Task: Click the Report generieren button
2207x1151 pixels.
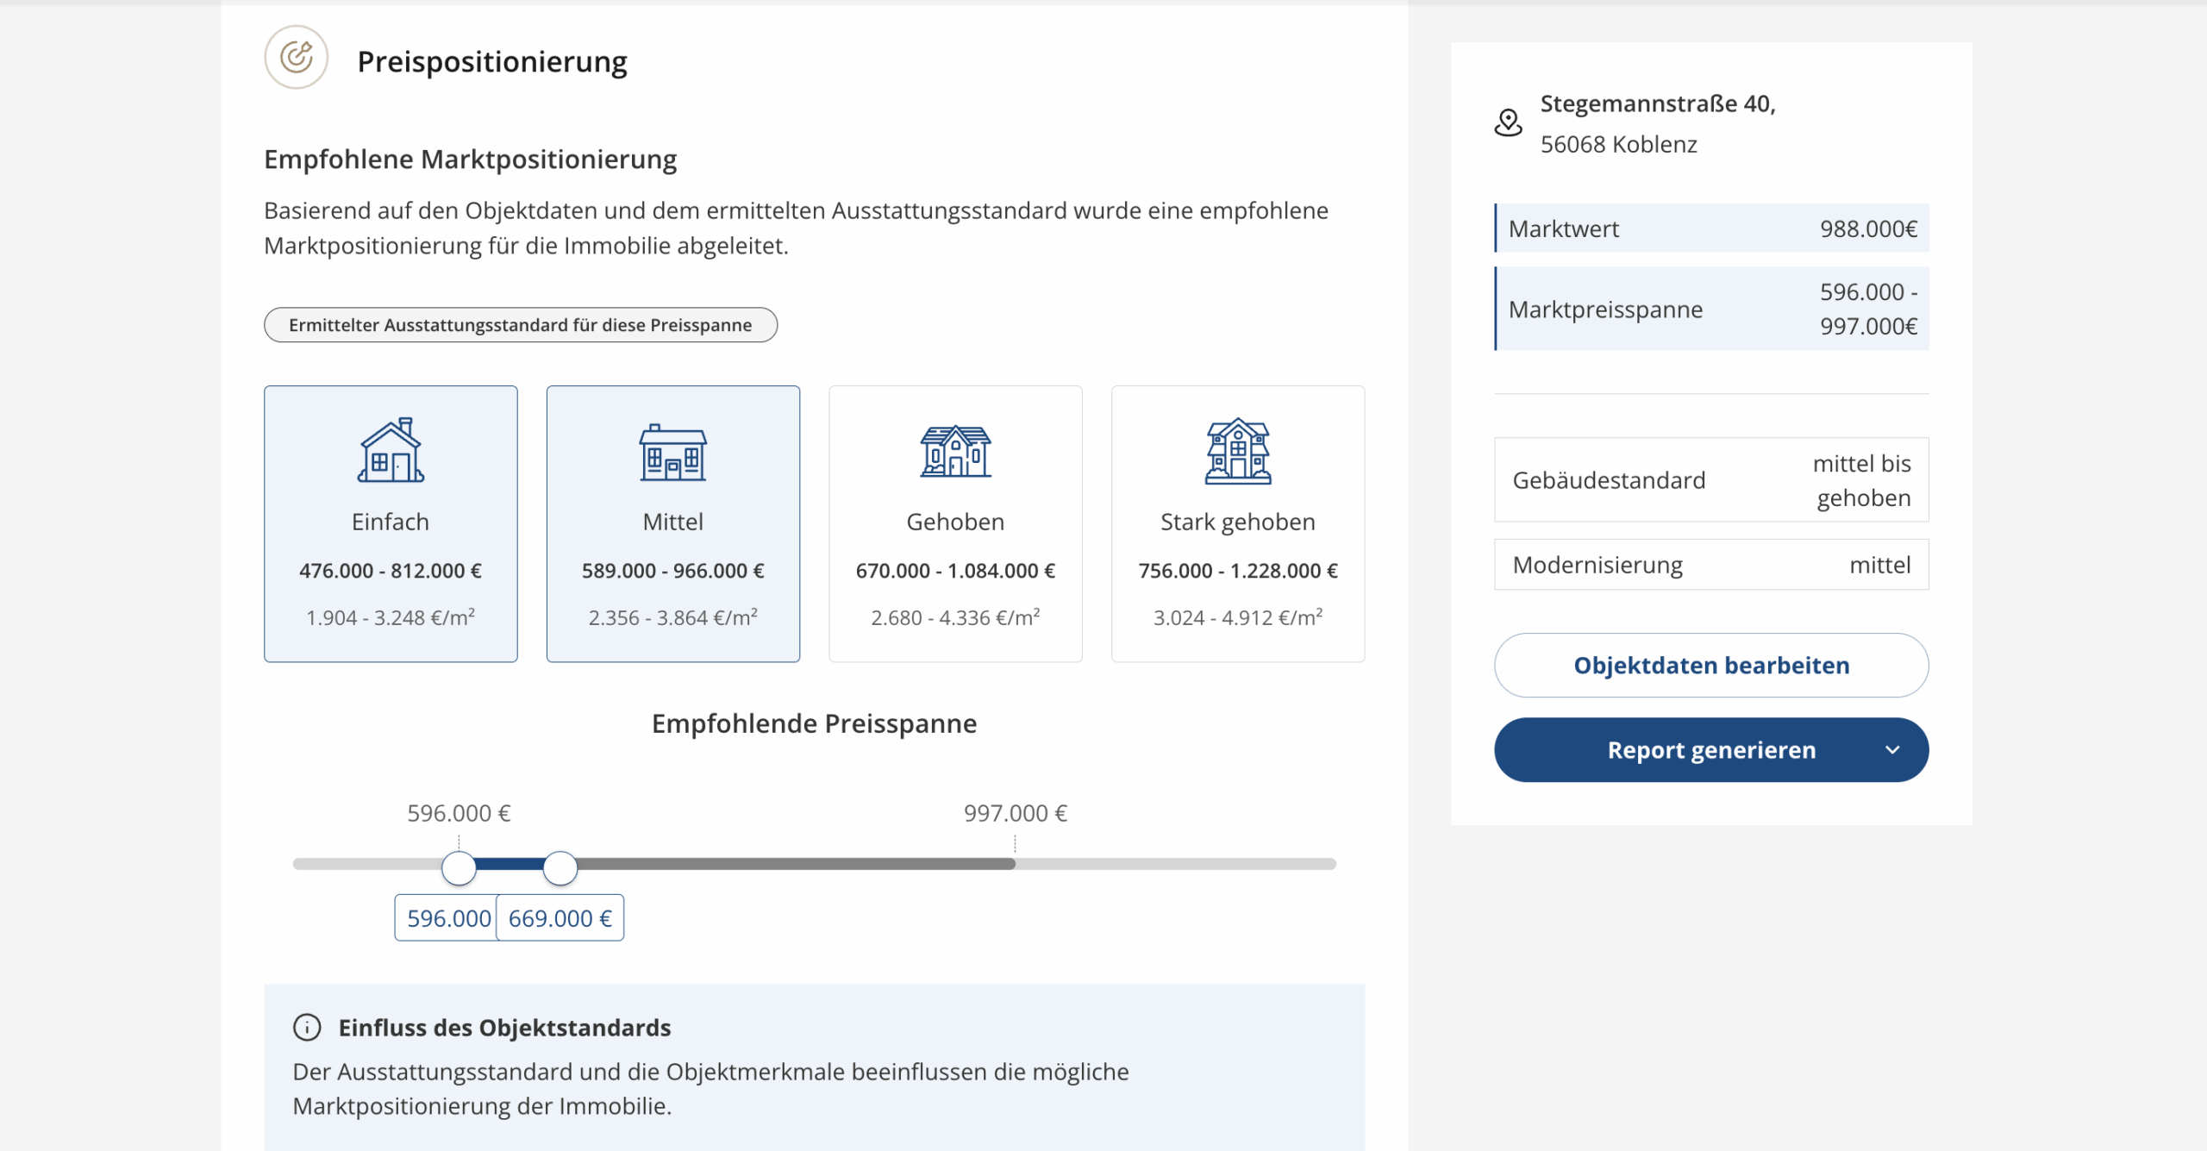Action: [1711, 750]
